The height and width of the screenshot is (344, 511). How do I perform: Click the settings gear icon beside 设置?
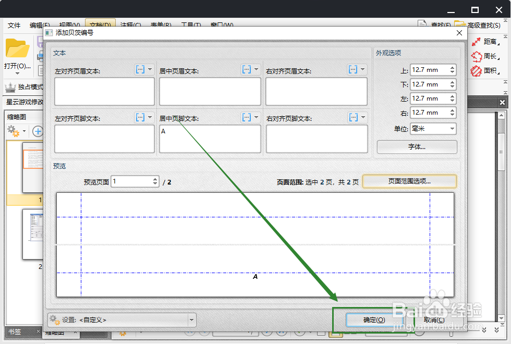pyautogui.click(x=55, y=320)
